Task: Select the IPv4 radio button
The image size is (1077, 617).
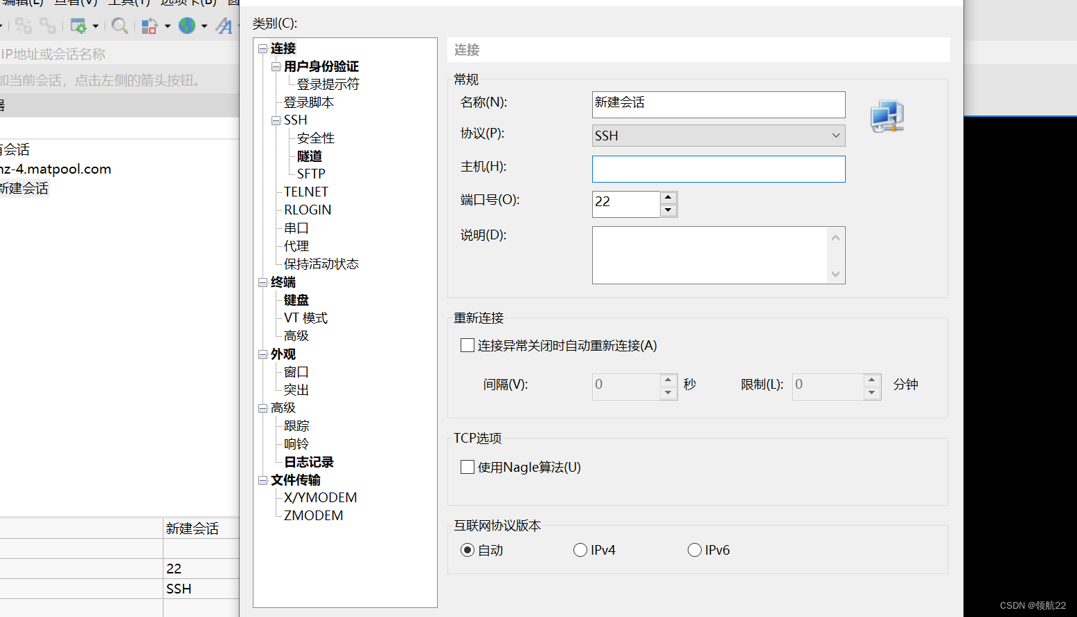Action: pos(580,550)
